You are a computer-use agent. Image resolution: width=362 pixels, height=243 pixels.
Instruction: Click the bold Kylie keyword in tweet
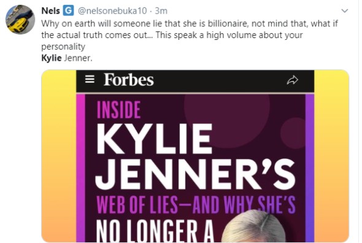coord(52,58)
